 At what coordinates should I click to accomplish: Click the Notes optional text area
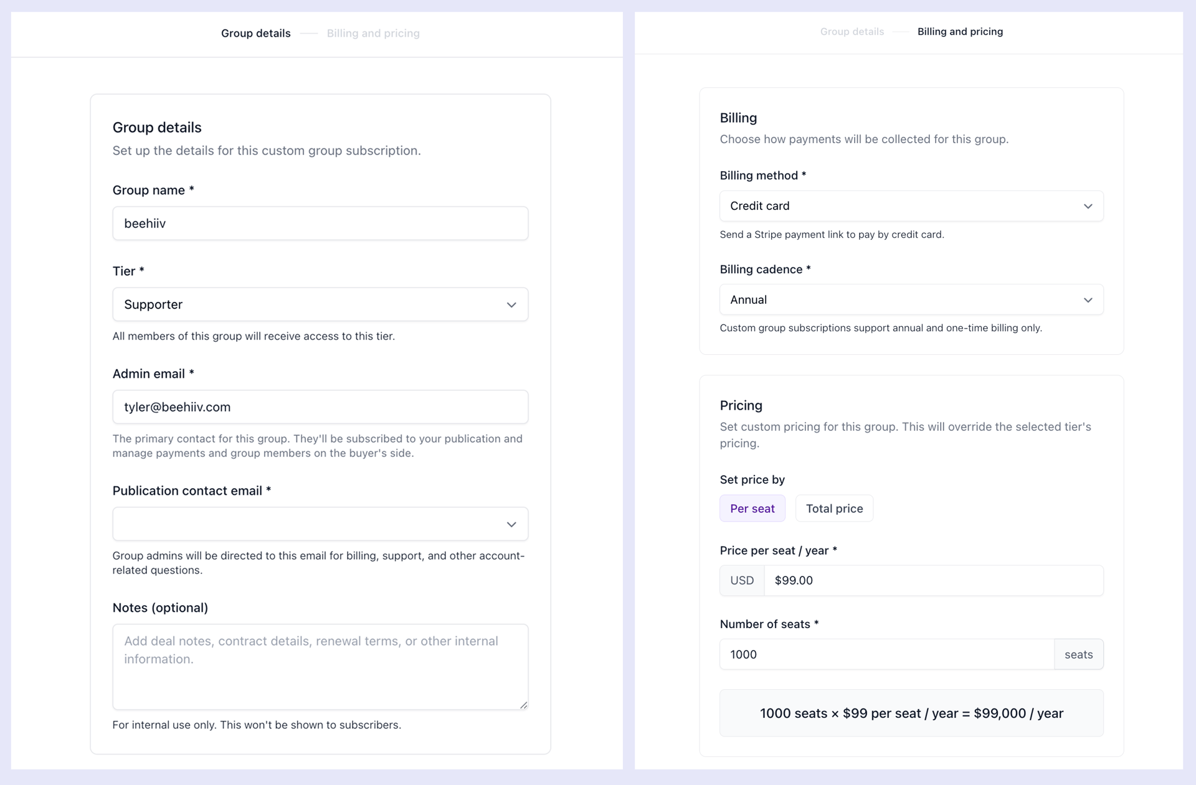[320, 667]
